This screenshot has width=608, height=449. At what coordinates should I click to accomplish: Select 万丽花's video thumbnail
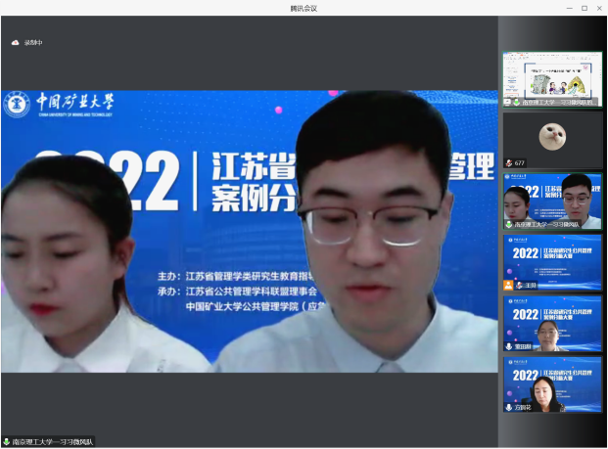pos(552,383)
